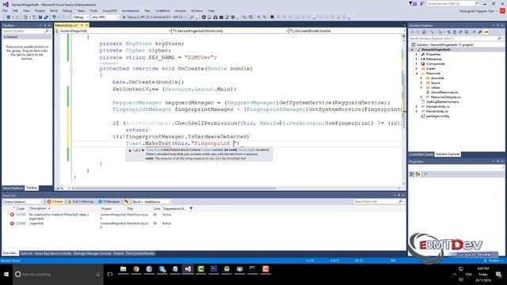
Task: Click the Search Solution Explorer field
Action: [x=456, y=39]
